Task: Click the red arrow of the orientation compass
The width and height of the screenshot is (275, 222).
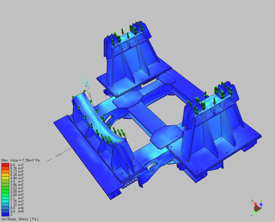Action: [255, 204]
